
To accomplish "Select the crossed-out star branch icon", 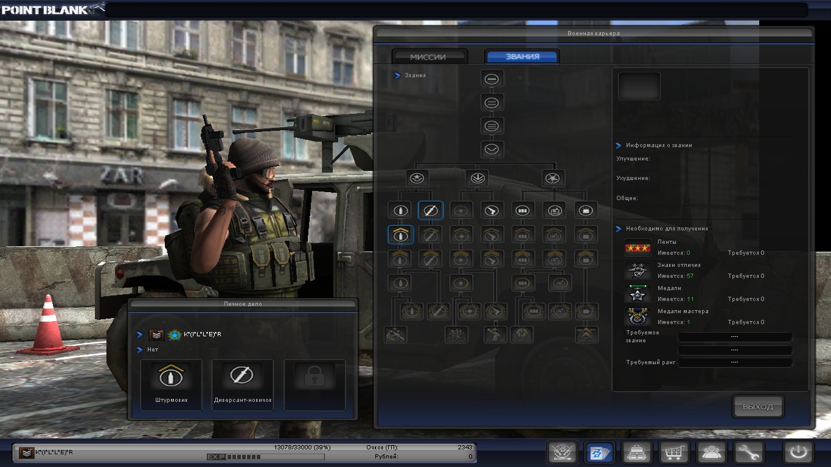I will (x=553, y=178).
